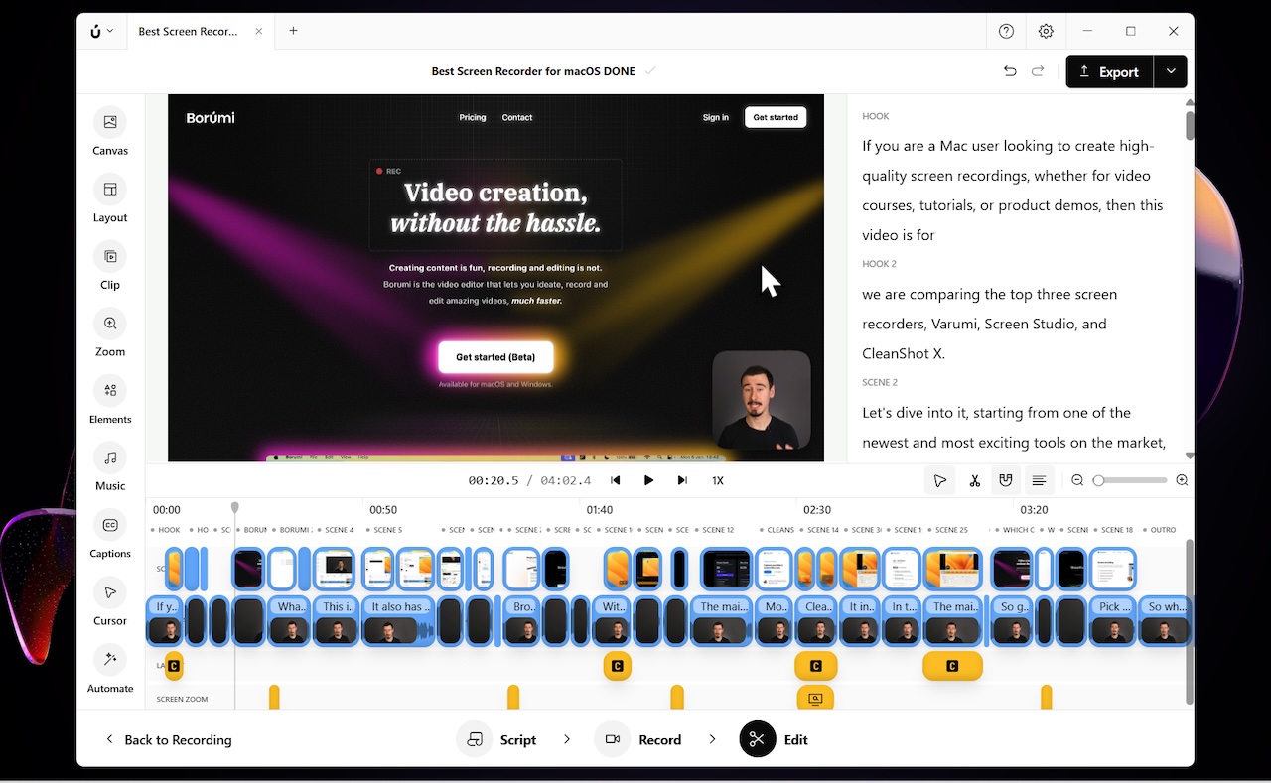Select the 'Pick ...' camera clip
Image resolution: width=1271 pixels, height=783 pixels.
(1114, 620)
